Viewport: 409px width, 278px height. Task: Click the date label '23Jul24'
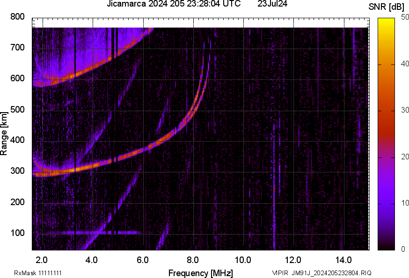(272, 4)
